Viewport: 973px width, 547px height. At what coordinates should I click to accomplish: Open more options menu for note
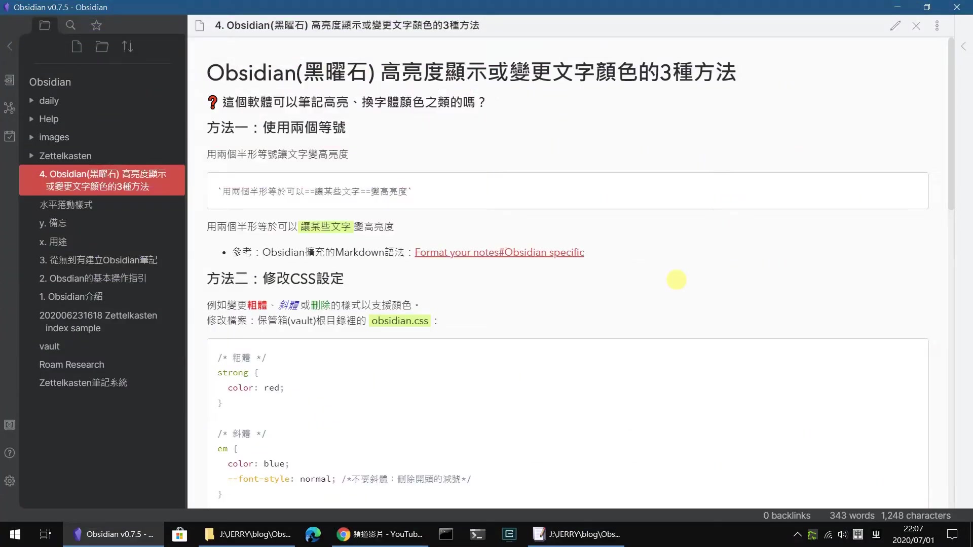coord(937,26)
